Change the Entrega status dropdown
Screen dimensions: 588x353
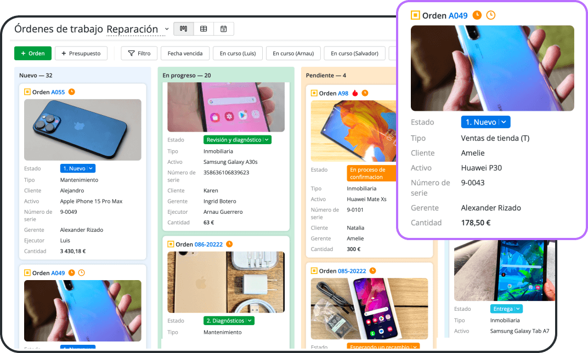coord(506,309)
